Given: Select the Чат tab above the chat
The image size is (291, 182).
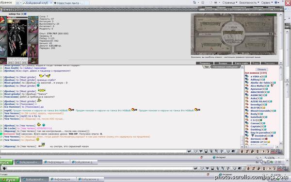Looking at the screenshot, I should tap(207, 66).
